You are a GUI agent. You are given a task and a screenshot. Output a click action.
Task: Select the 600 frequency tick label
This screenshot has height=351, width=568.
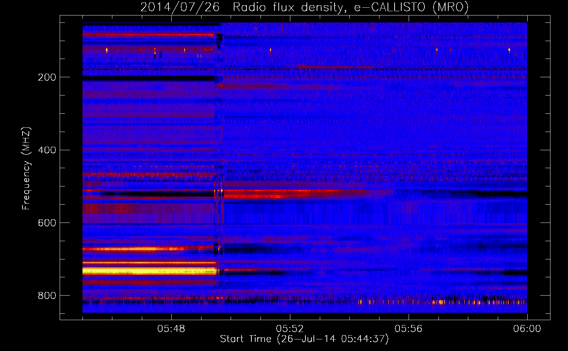click(47, 223)
